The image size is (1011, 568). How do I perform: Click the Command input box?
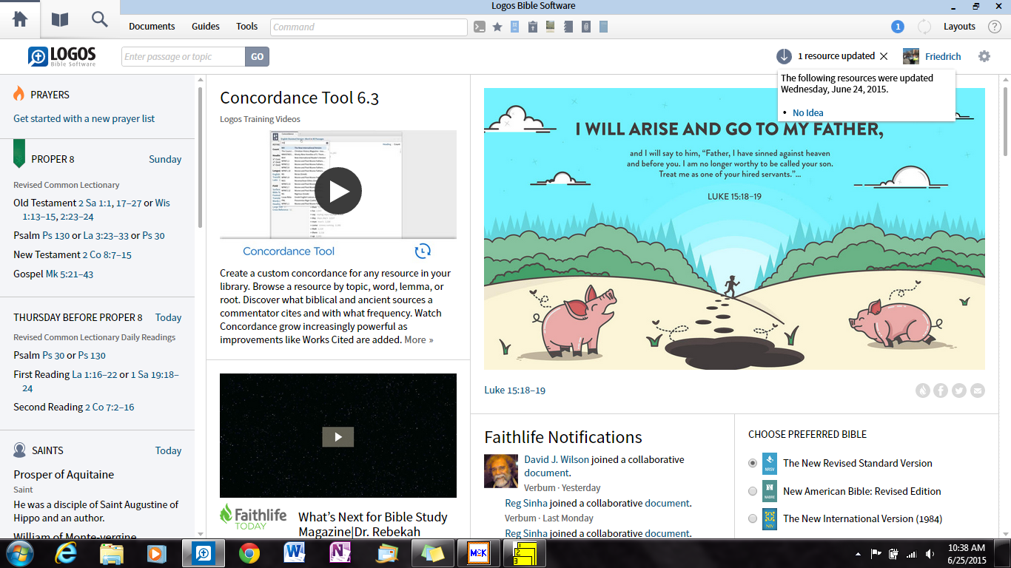coord(369,27)
